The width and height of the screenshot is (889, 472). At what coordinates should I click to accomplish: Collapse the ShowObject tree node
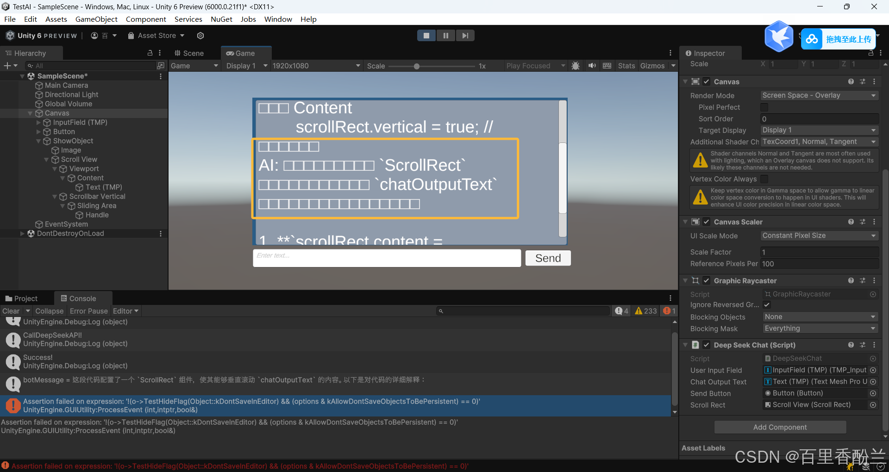pos(39,141)
